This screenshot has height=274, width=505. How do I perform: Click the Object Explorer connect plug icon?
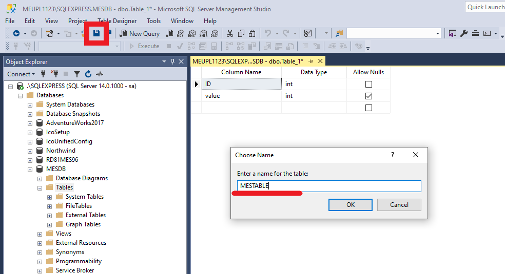coord(43,74)
